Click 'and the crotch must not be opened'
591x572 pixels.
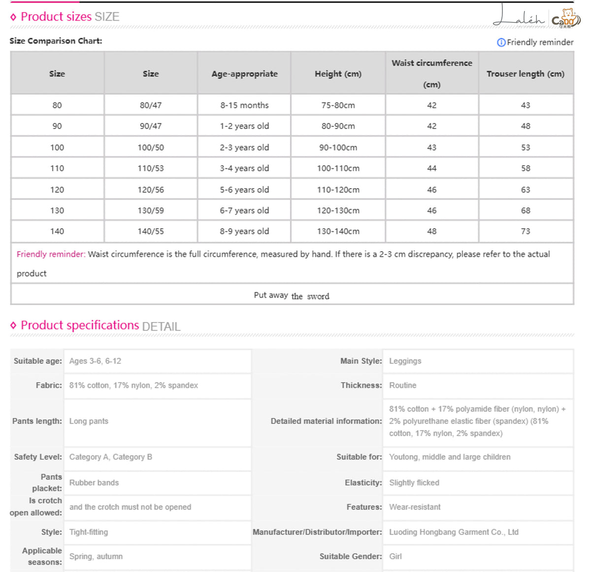coord(130,507)
